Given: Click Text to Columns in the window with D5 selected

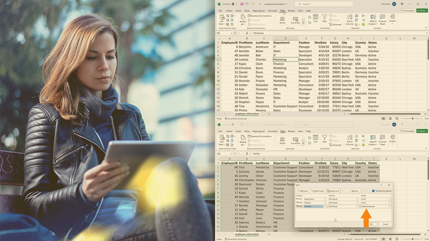Looking at the screenshot, I should [350, 19].
